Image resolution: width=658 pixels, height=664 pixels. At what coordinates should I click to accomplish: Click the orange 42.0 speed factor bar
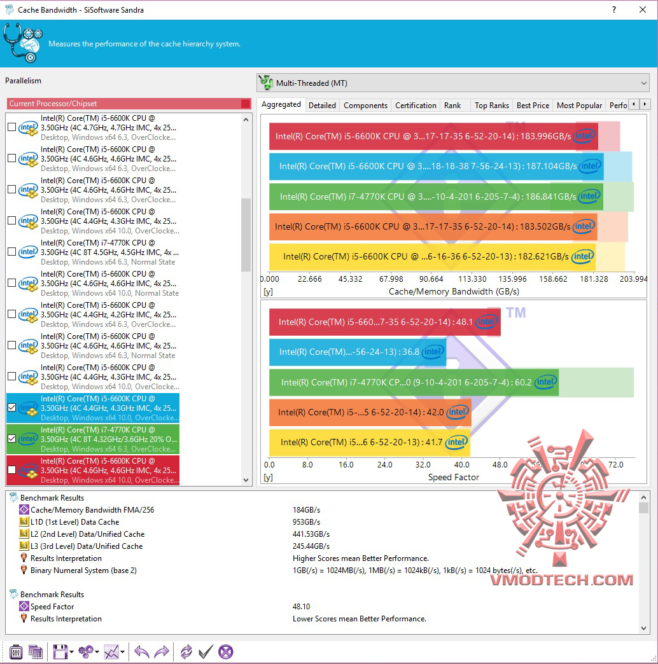coord(370,412)
